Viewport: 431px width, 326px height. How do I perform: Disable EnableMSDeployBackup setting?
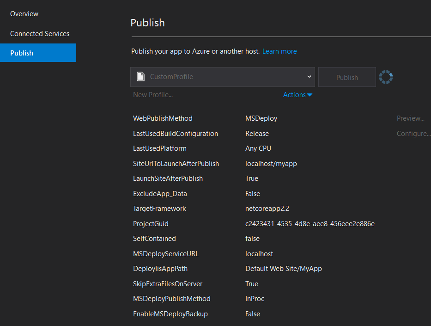click(x=252, y=314)
